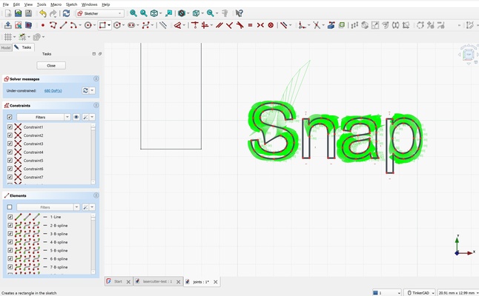Uncheck the 1-Line element checkbox

(10, 217)
